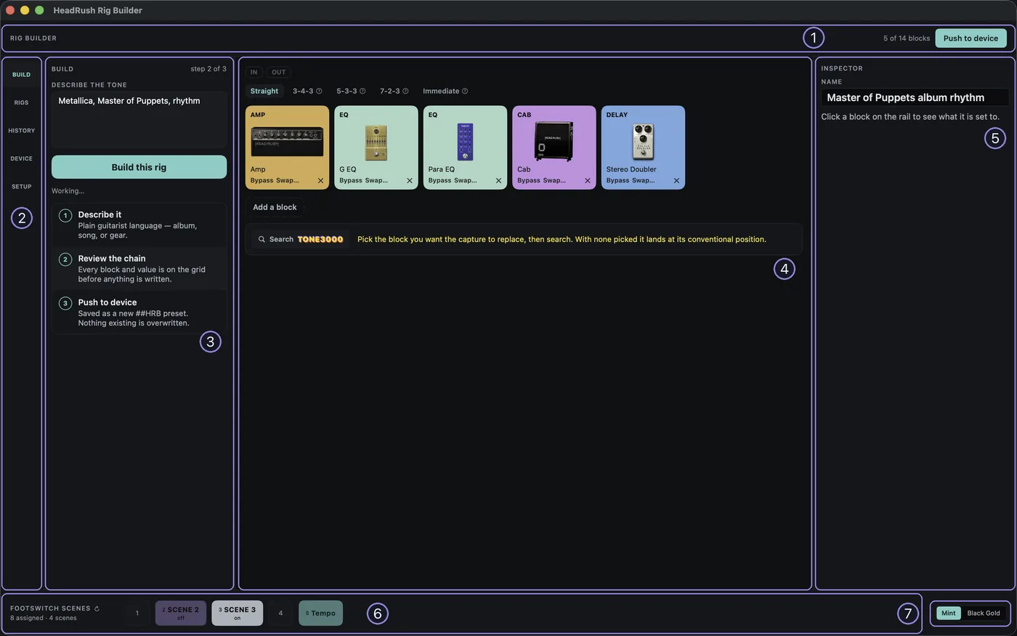This screenshot has width=1017, height=636.
Task: Choose the black Cab cabinet image
Action: 554,142
